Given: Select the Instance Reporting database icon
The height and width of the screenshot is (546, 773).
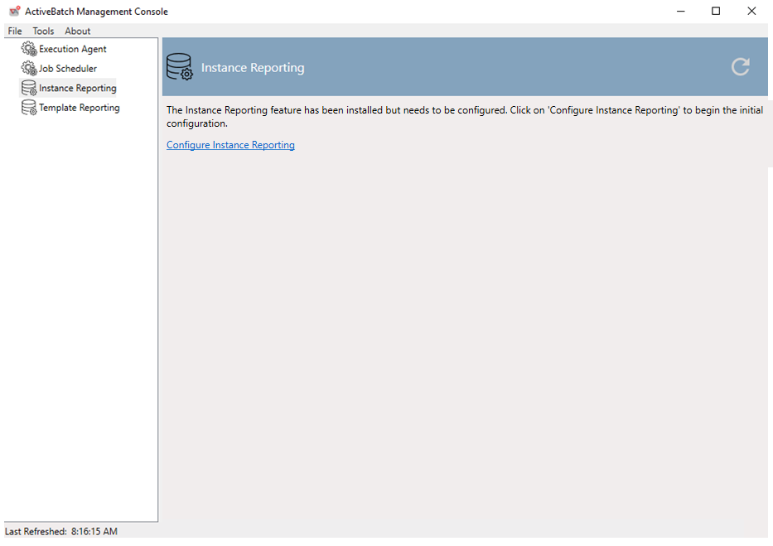Looking at the screenshot, I should click(28, 87).
